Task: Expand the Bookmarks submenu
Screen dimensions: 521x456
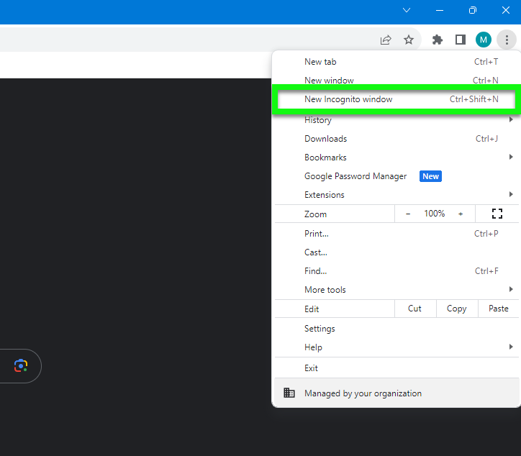Action: point(396,158)
